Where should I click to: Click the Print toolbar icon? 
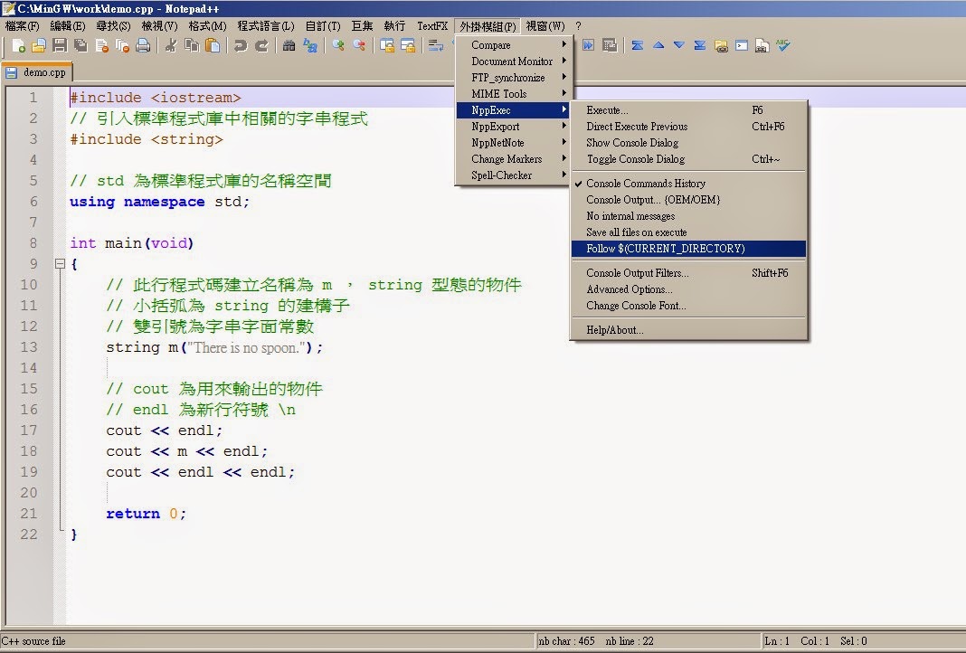pyautogui.click(x=143, y=45)
